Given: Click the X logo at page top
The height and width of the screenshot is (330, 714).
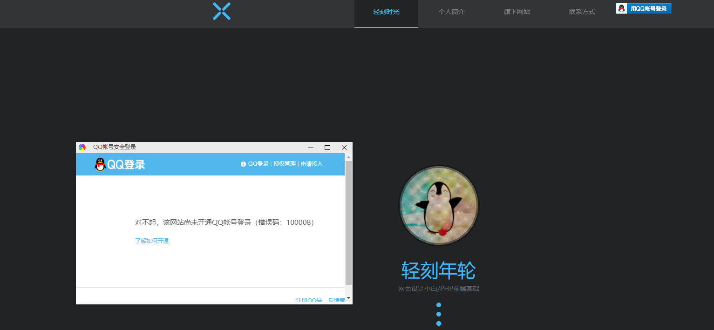Looking at the screenshot, I should pyautogui.click(x=221, y=11).
